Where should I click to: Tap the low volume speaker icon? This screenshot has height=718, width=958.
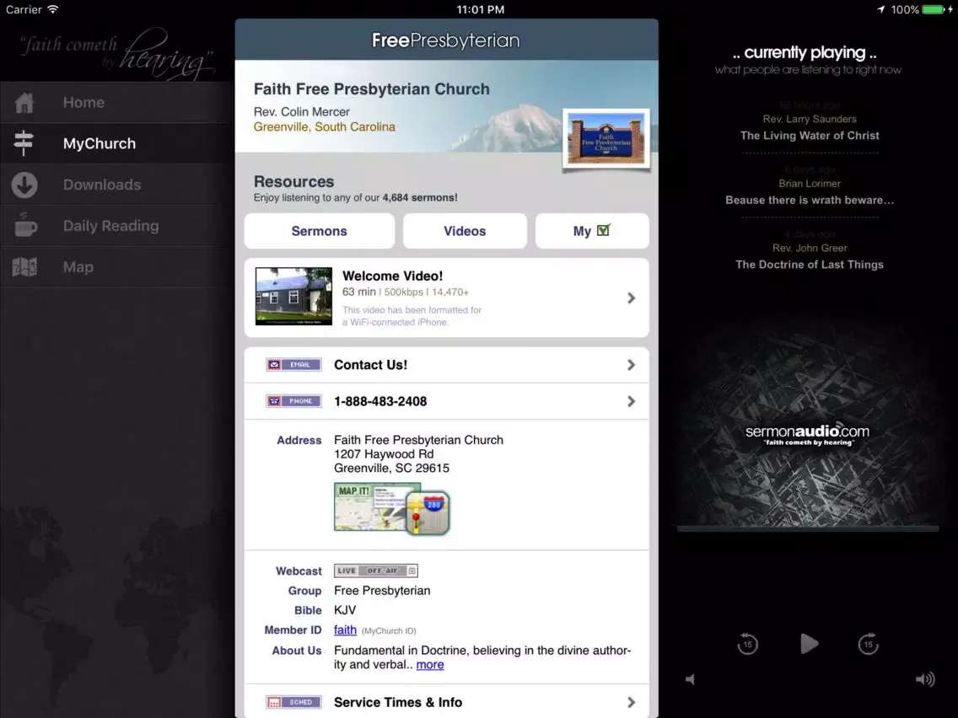click(690, 679)
